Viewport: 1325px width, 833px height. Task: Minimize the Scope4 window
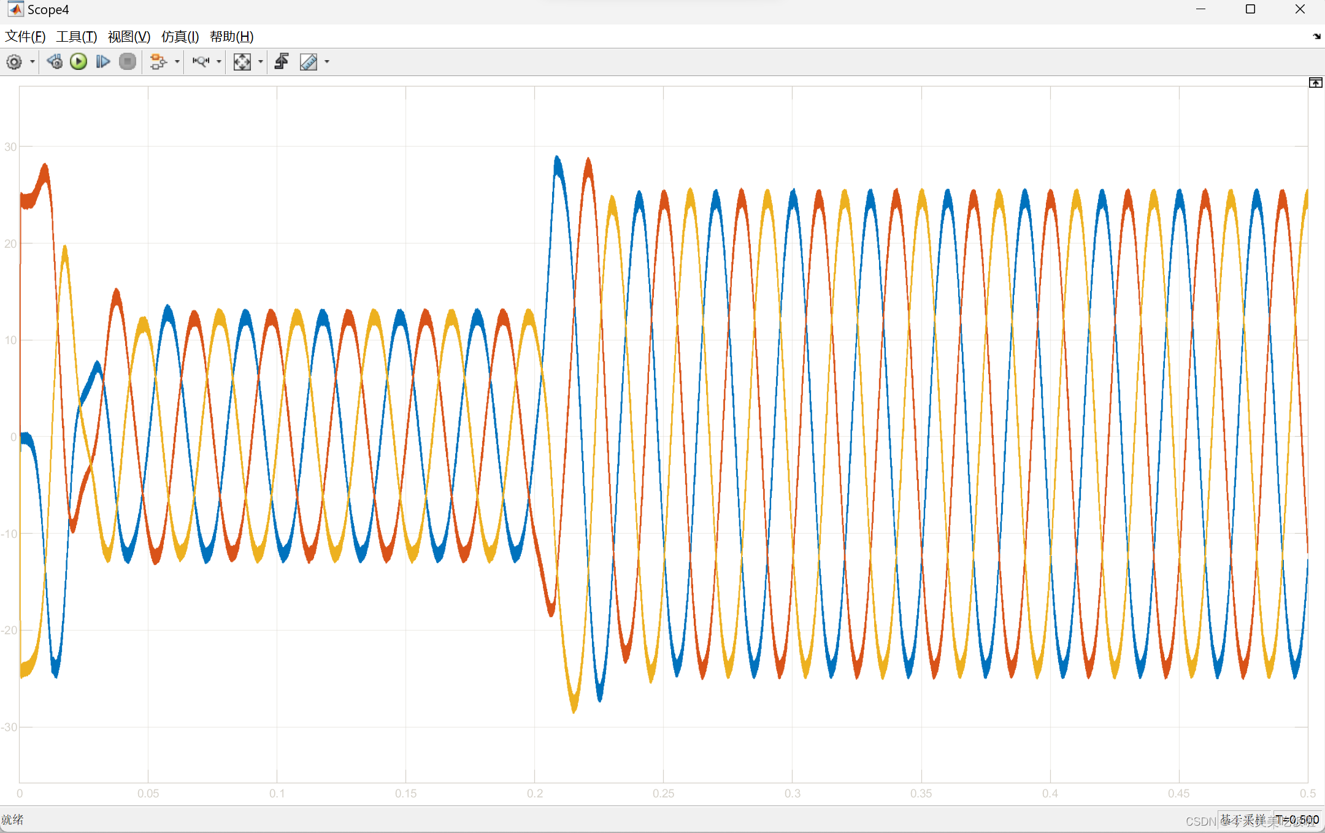pos(1200,9)
